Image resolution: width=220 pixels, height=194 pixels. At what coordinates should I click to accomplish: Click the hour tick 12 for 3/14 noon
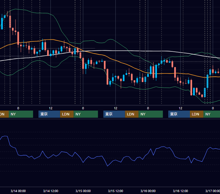(51, 108)
